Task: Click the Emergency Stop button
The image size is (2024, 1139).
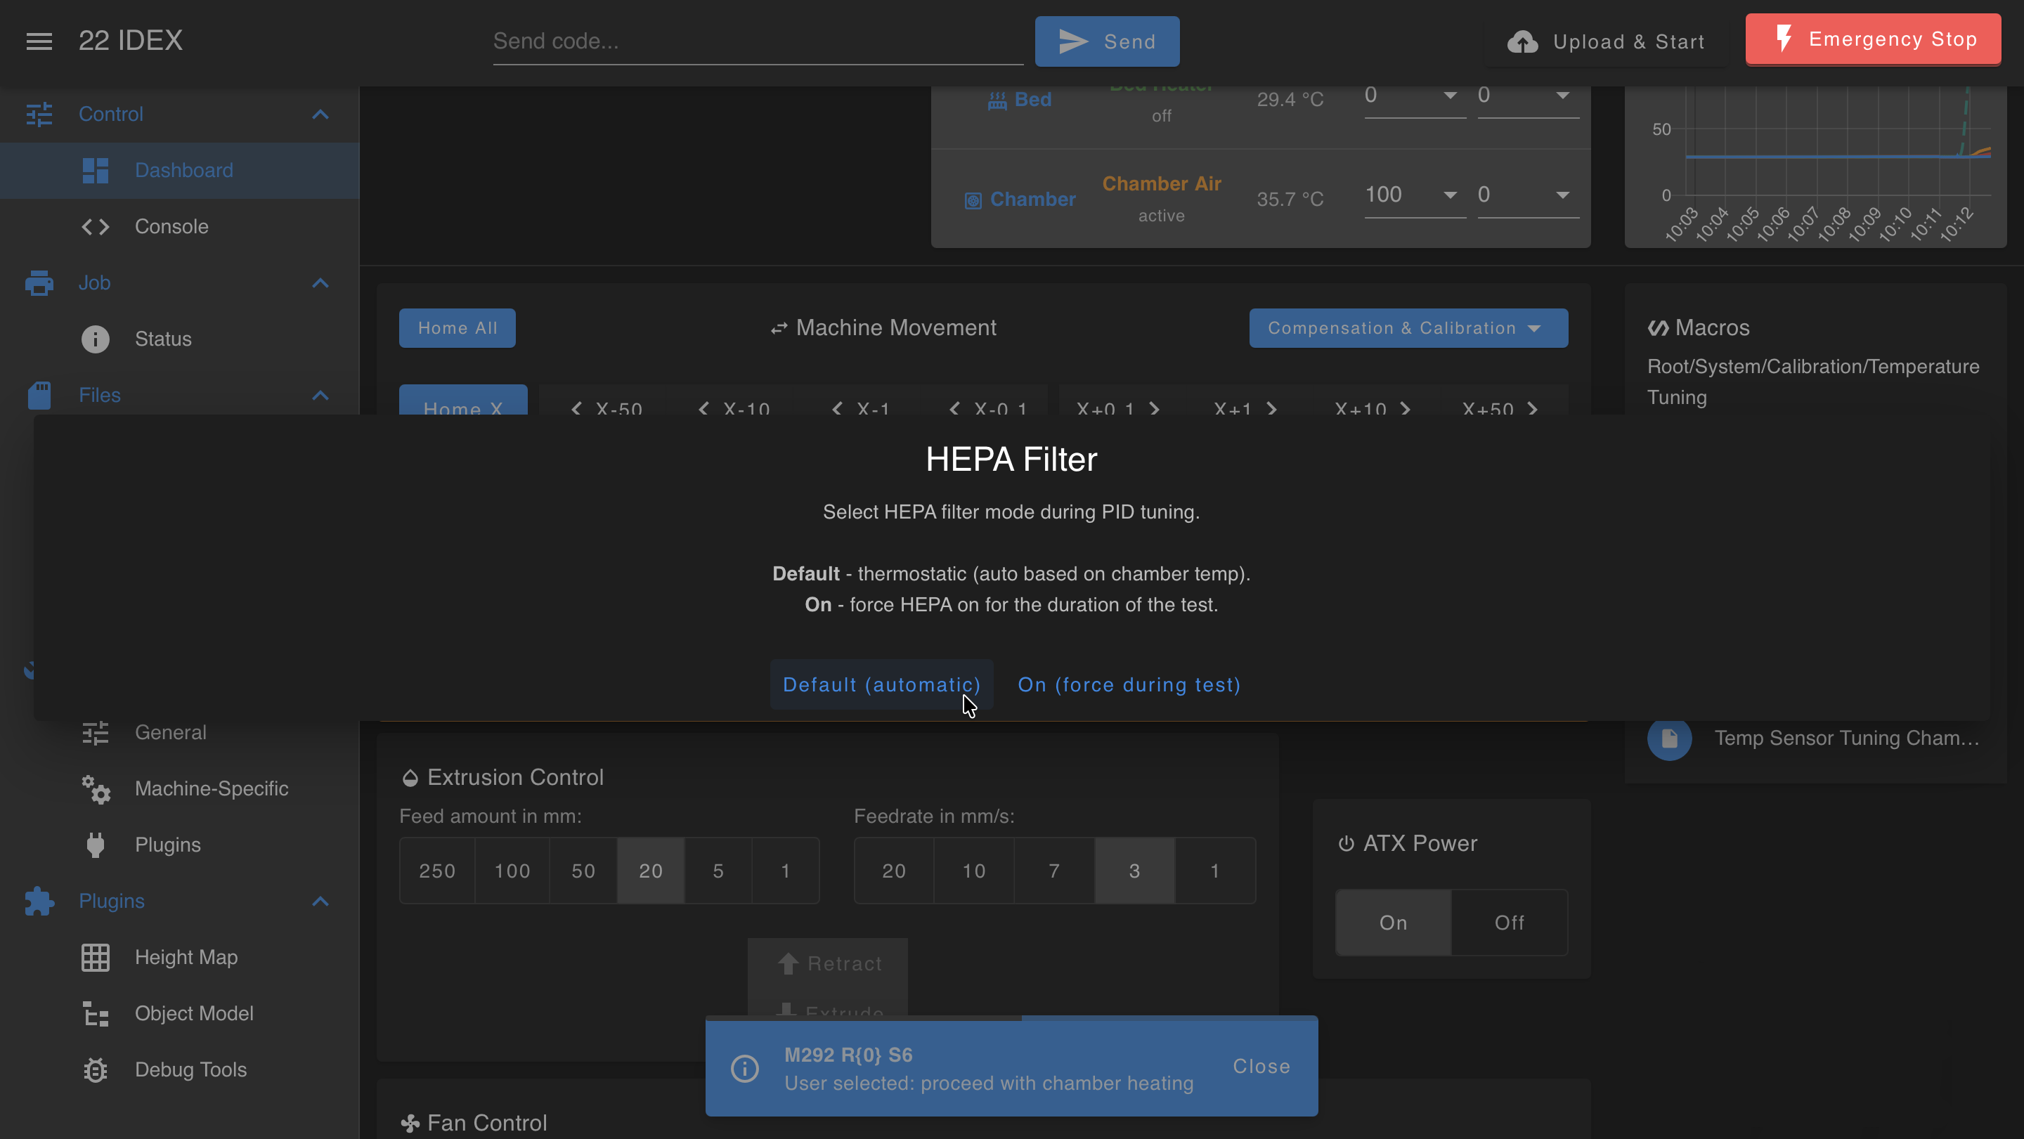Action: 1873,39
